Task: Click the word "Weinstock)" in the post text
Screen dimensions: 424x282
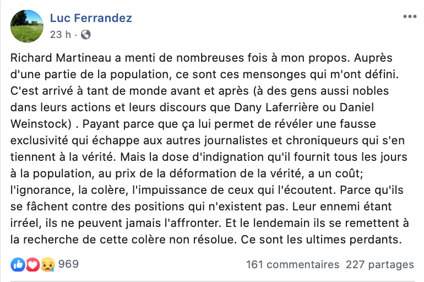Action: click(x=41, y=124)
